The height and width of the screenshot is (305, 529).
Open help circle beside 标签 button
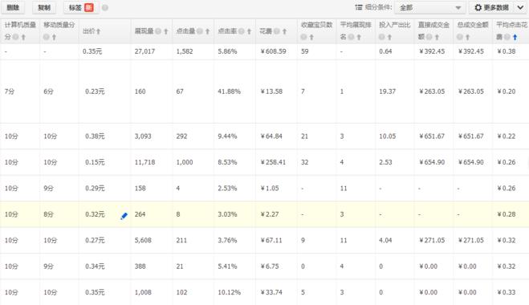tap(105, 7)
